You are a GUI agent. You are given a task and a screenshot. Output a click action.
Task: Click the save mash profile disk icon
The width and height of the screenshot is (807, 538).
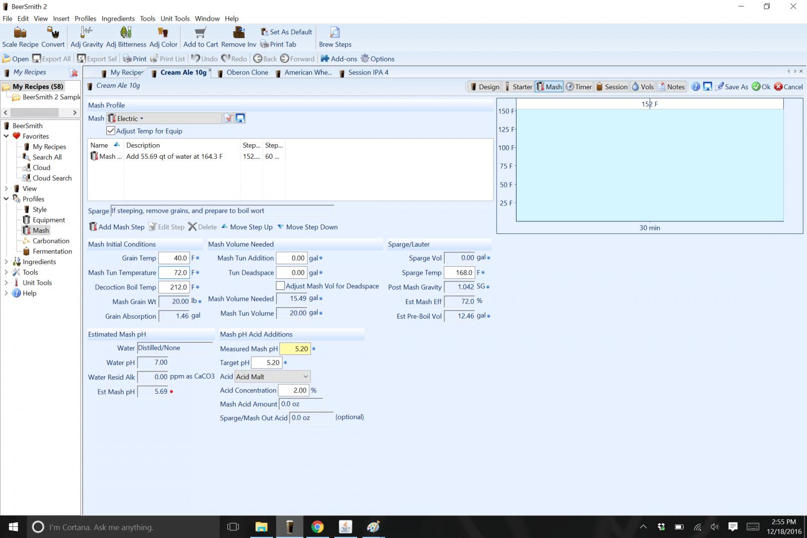(240, 118)
